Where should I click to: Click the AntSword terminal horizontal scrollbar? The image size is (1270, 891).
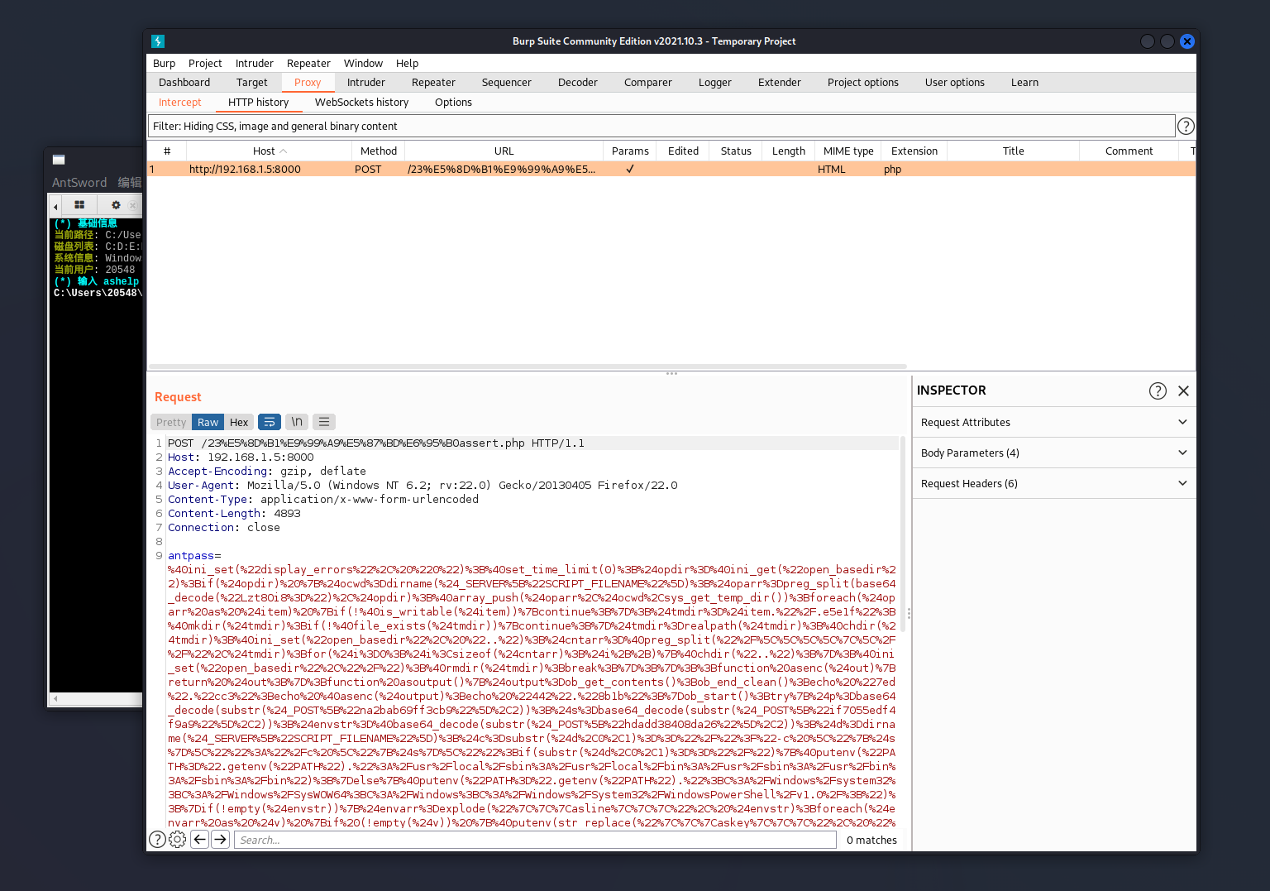tap(96, 699)
